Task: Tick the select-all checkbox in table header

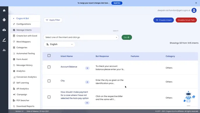Action: tap(49, 56)
